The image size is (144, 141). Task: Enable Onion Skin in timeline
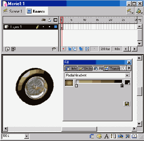pos(70,49)
